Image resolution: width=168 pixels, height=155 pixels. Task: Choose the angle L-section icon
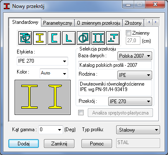click(x=69, y=38)
